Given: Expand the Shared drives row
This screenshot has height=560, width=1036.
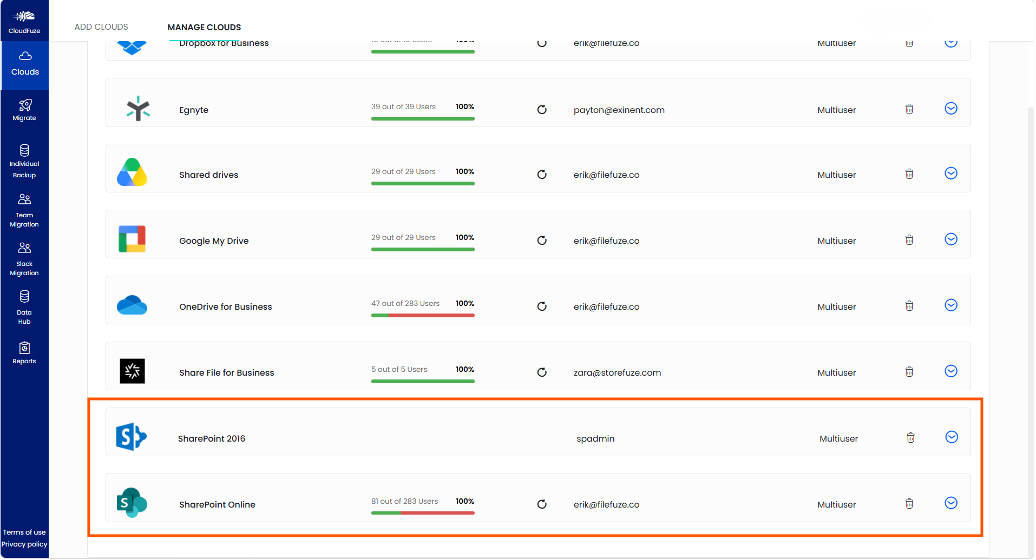Looking at the screenshot, I should [x=951, y=174].
